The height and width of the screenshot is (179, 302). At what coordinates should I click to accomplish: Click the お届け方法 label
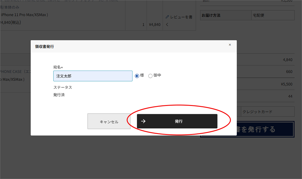pos(211,15)
